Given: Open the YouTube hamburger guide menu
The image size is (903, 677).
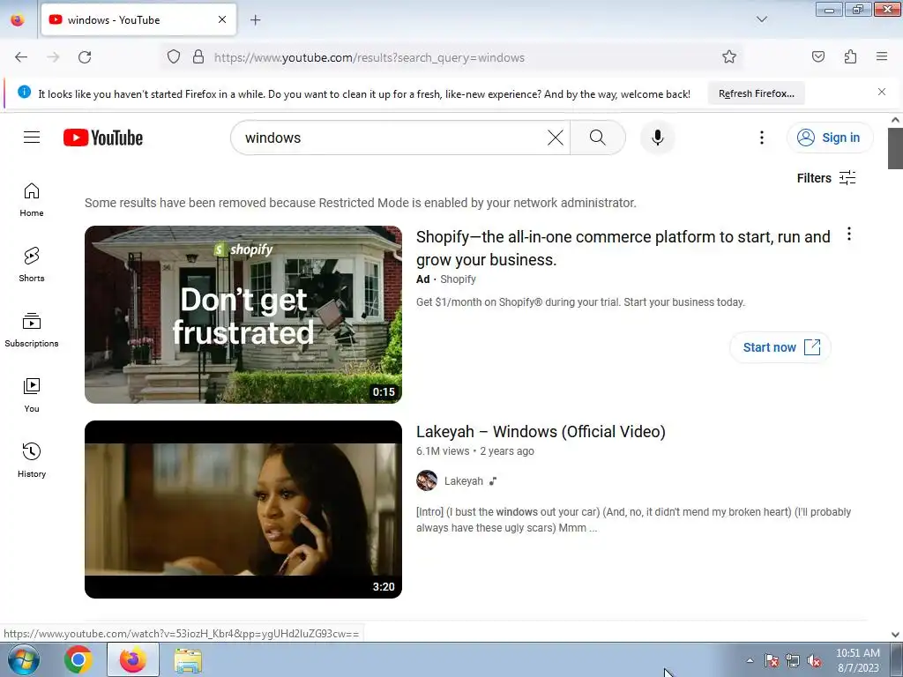Looking at the screenshot, I should pyautogui.click(x=32, y=138).
